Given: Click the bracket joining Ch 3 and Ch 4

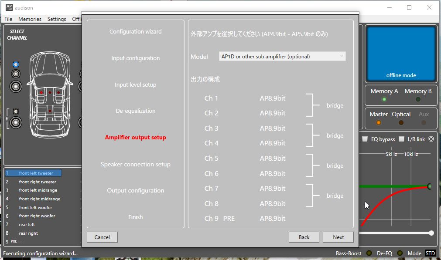Looking at the screenshot, I should [x=312, y=135].
